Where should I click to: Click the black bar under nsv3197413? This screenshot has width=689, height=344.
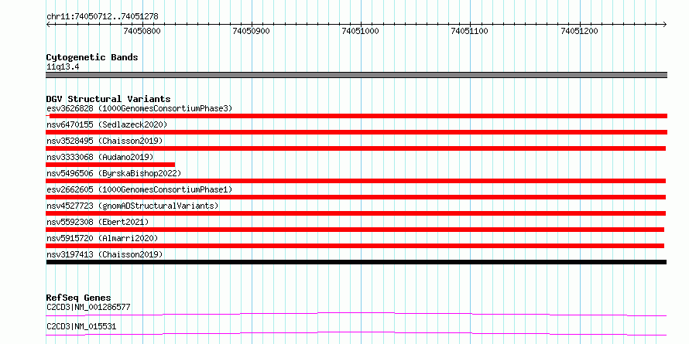(356, 262)
